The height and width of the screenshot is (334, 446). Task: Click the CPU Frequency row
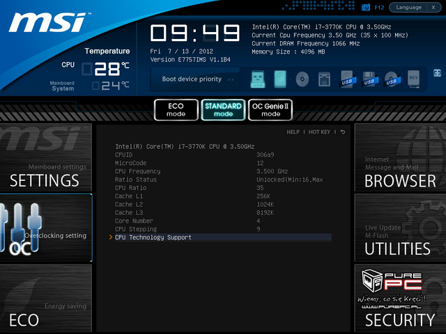(x=223, y=171)
